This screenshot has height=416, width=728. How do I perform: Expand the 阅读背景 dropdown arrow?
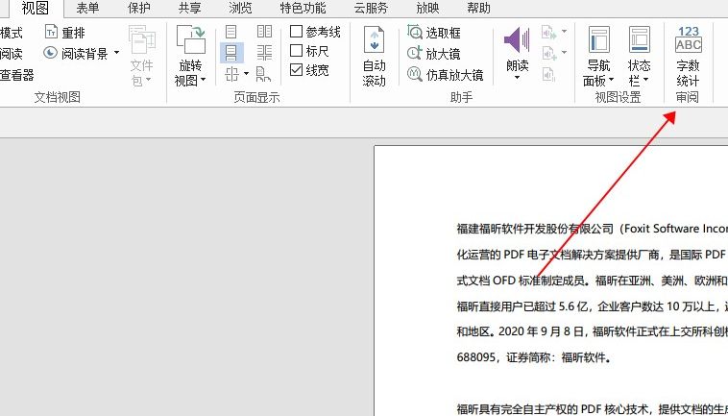coord(116,53)
